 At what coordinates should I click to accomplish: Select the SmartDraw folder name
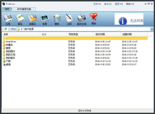[x=11, y=42]
